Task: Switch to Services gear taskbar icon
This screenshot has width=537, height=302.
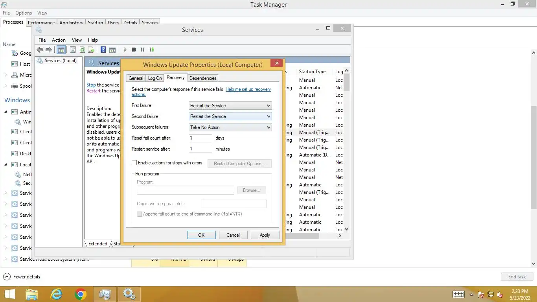Action: (x=129, y=294)
